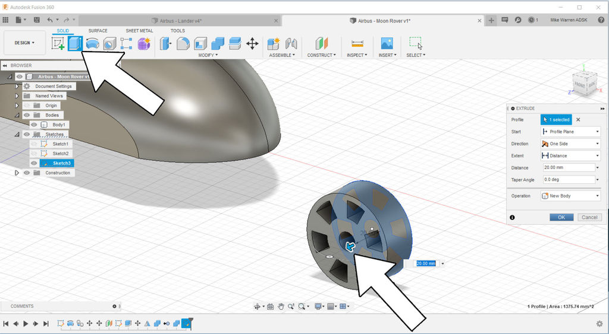Click the Select tool icon
Image resolution: width=609 pixels, height=334 pixels.
click(416, 43)
